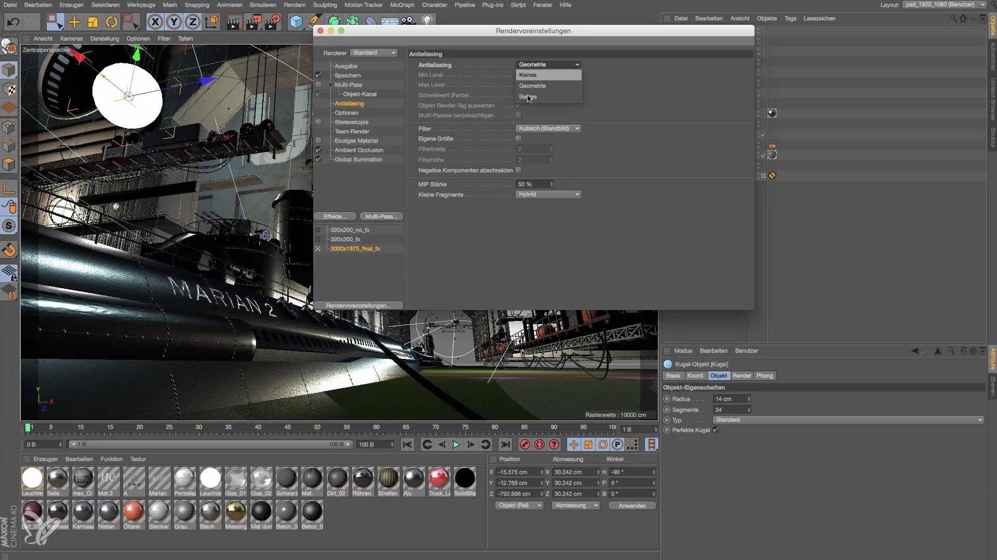The image size is (997, 560).
Task: Switch to Phong tab
Action: pyautogui.click(x=764, y=376)
